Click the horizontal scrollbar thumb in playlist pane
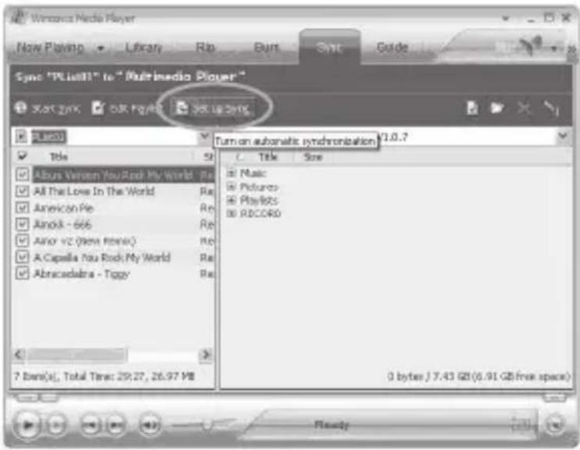The height and width of the screenshot is (450, 580). (77, 355)
